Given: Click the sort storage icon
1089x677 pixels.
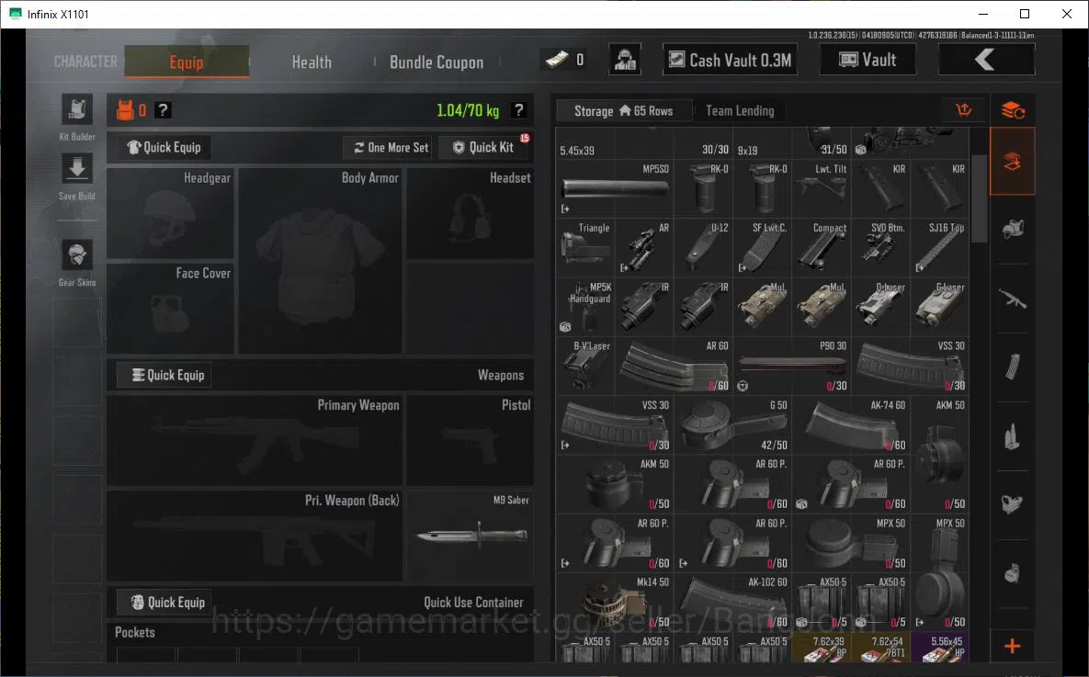Looking at the screenshot, I should [963, 109].
